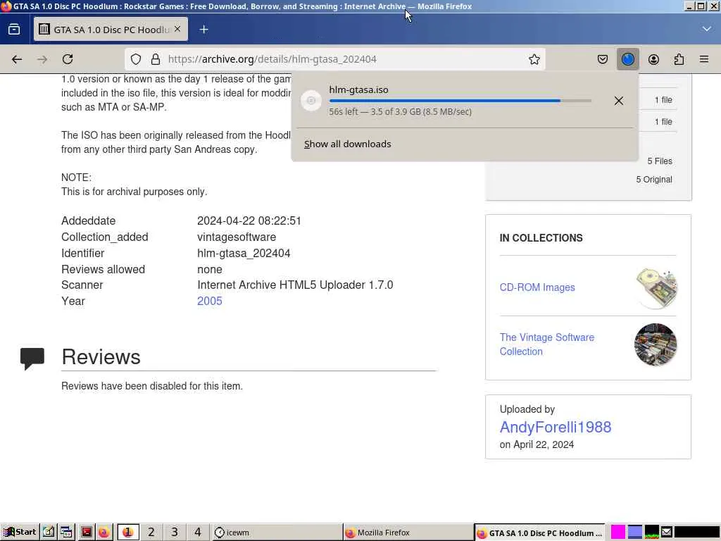This screenshot has height=541, width=721.
Task: Open the 2005 year link
Action: coord(210,301)
